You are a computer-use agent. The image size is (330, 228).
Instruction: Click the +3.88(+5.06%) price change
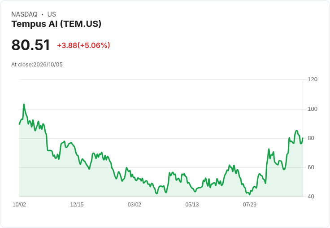(x=83, y=45)
